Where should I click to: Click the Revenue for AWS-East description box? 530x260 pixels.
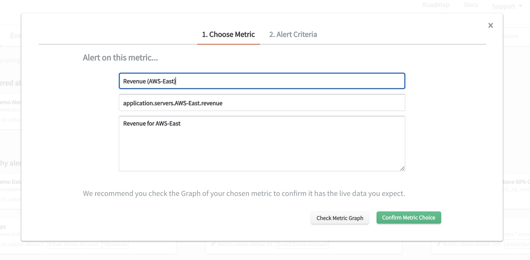click(262, 144)
